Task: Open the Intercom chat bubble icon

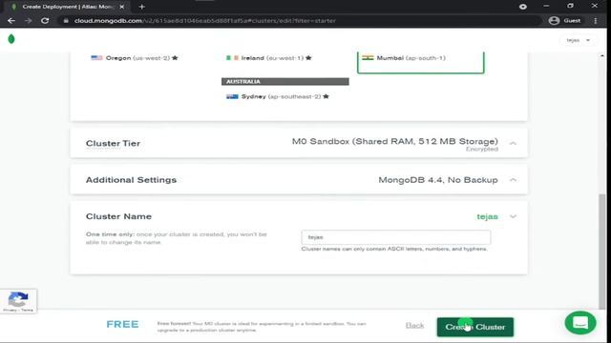Action: click(580, 322)
